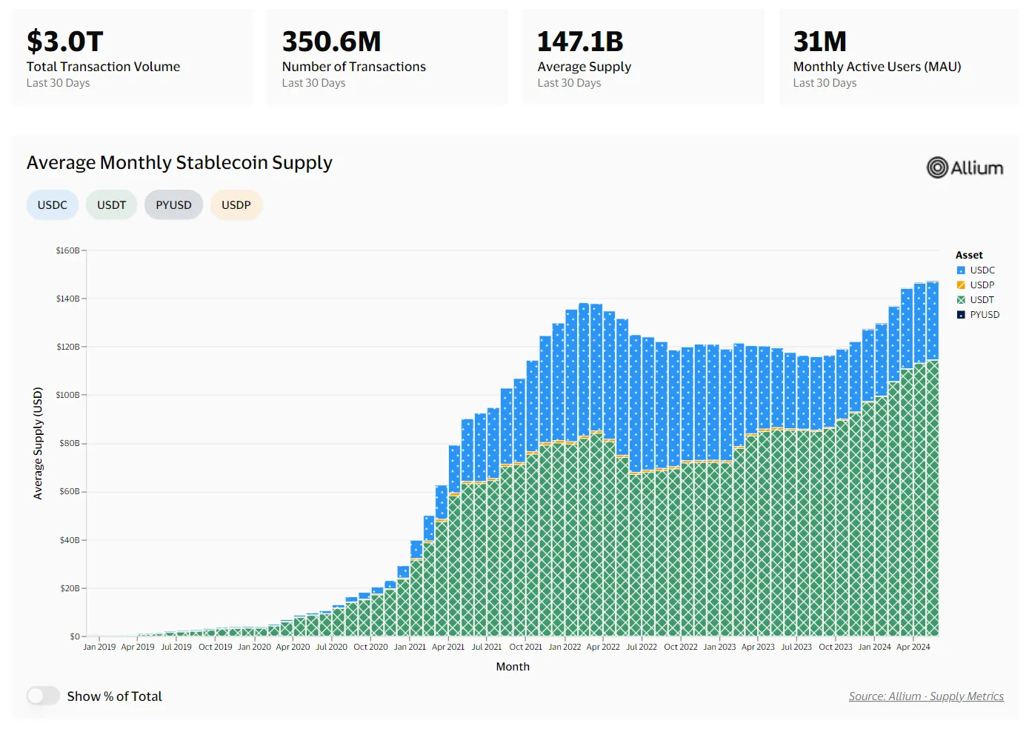Enable the Show % of Total switch
This screenshot has width=1029, height=732.
click(x=43, y=696)
